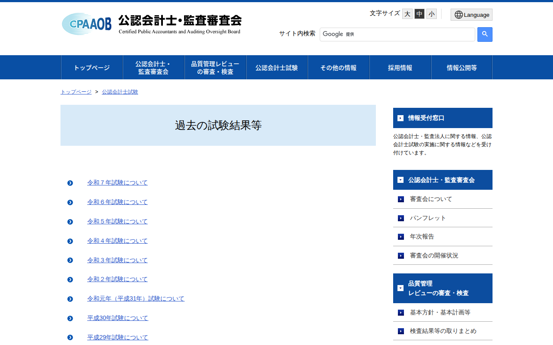Screen dimensions: 553x345
Task: Click the square arrow icon next to 検査結果等の取りまとめ
Action: coord(401,331)
